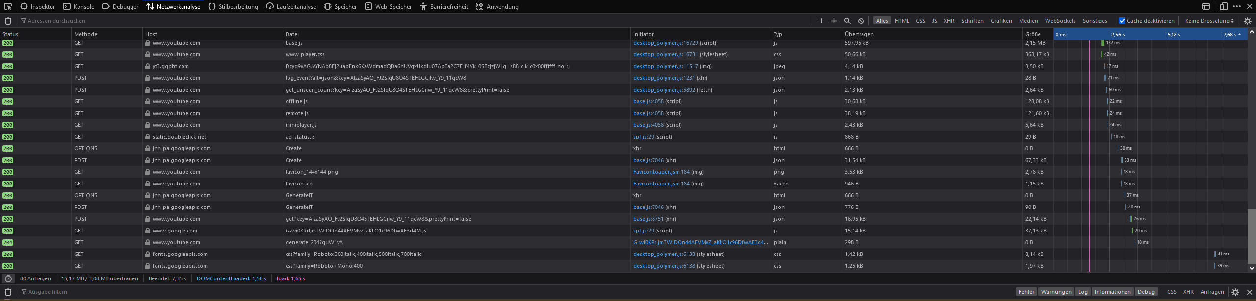1256x301 pixels.
Task: Pause network recording
Action: [x=820, y=21]
